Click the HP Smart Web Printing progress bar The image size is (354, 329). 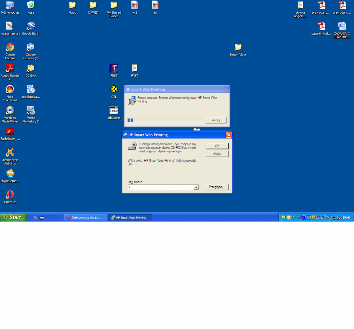pyautogui.click(x=165, y=120)
